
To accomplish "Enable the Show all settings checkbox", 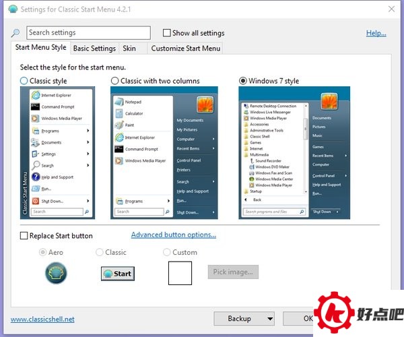I will pyautogui.click(x=167, y=33).
